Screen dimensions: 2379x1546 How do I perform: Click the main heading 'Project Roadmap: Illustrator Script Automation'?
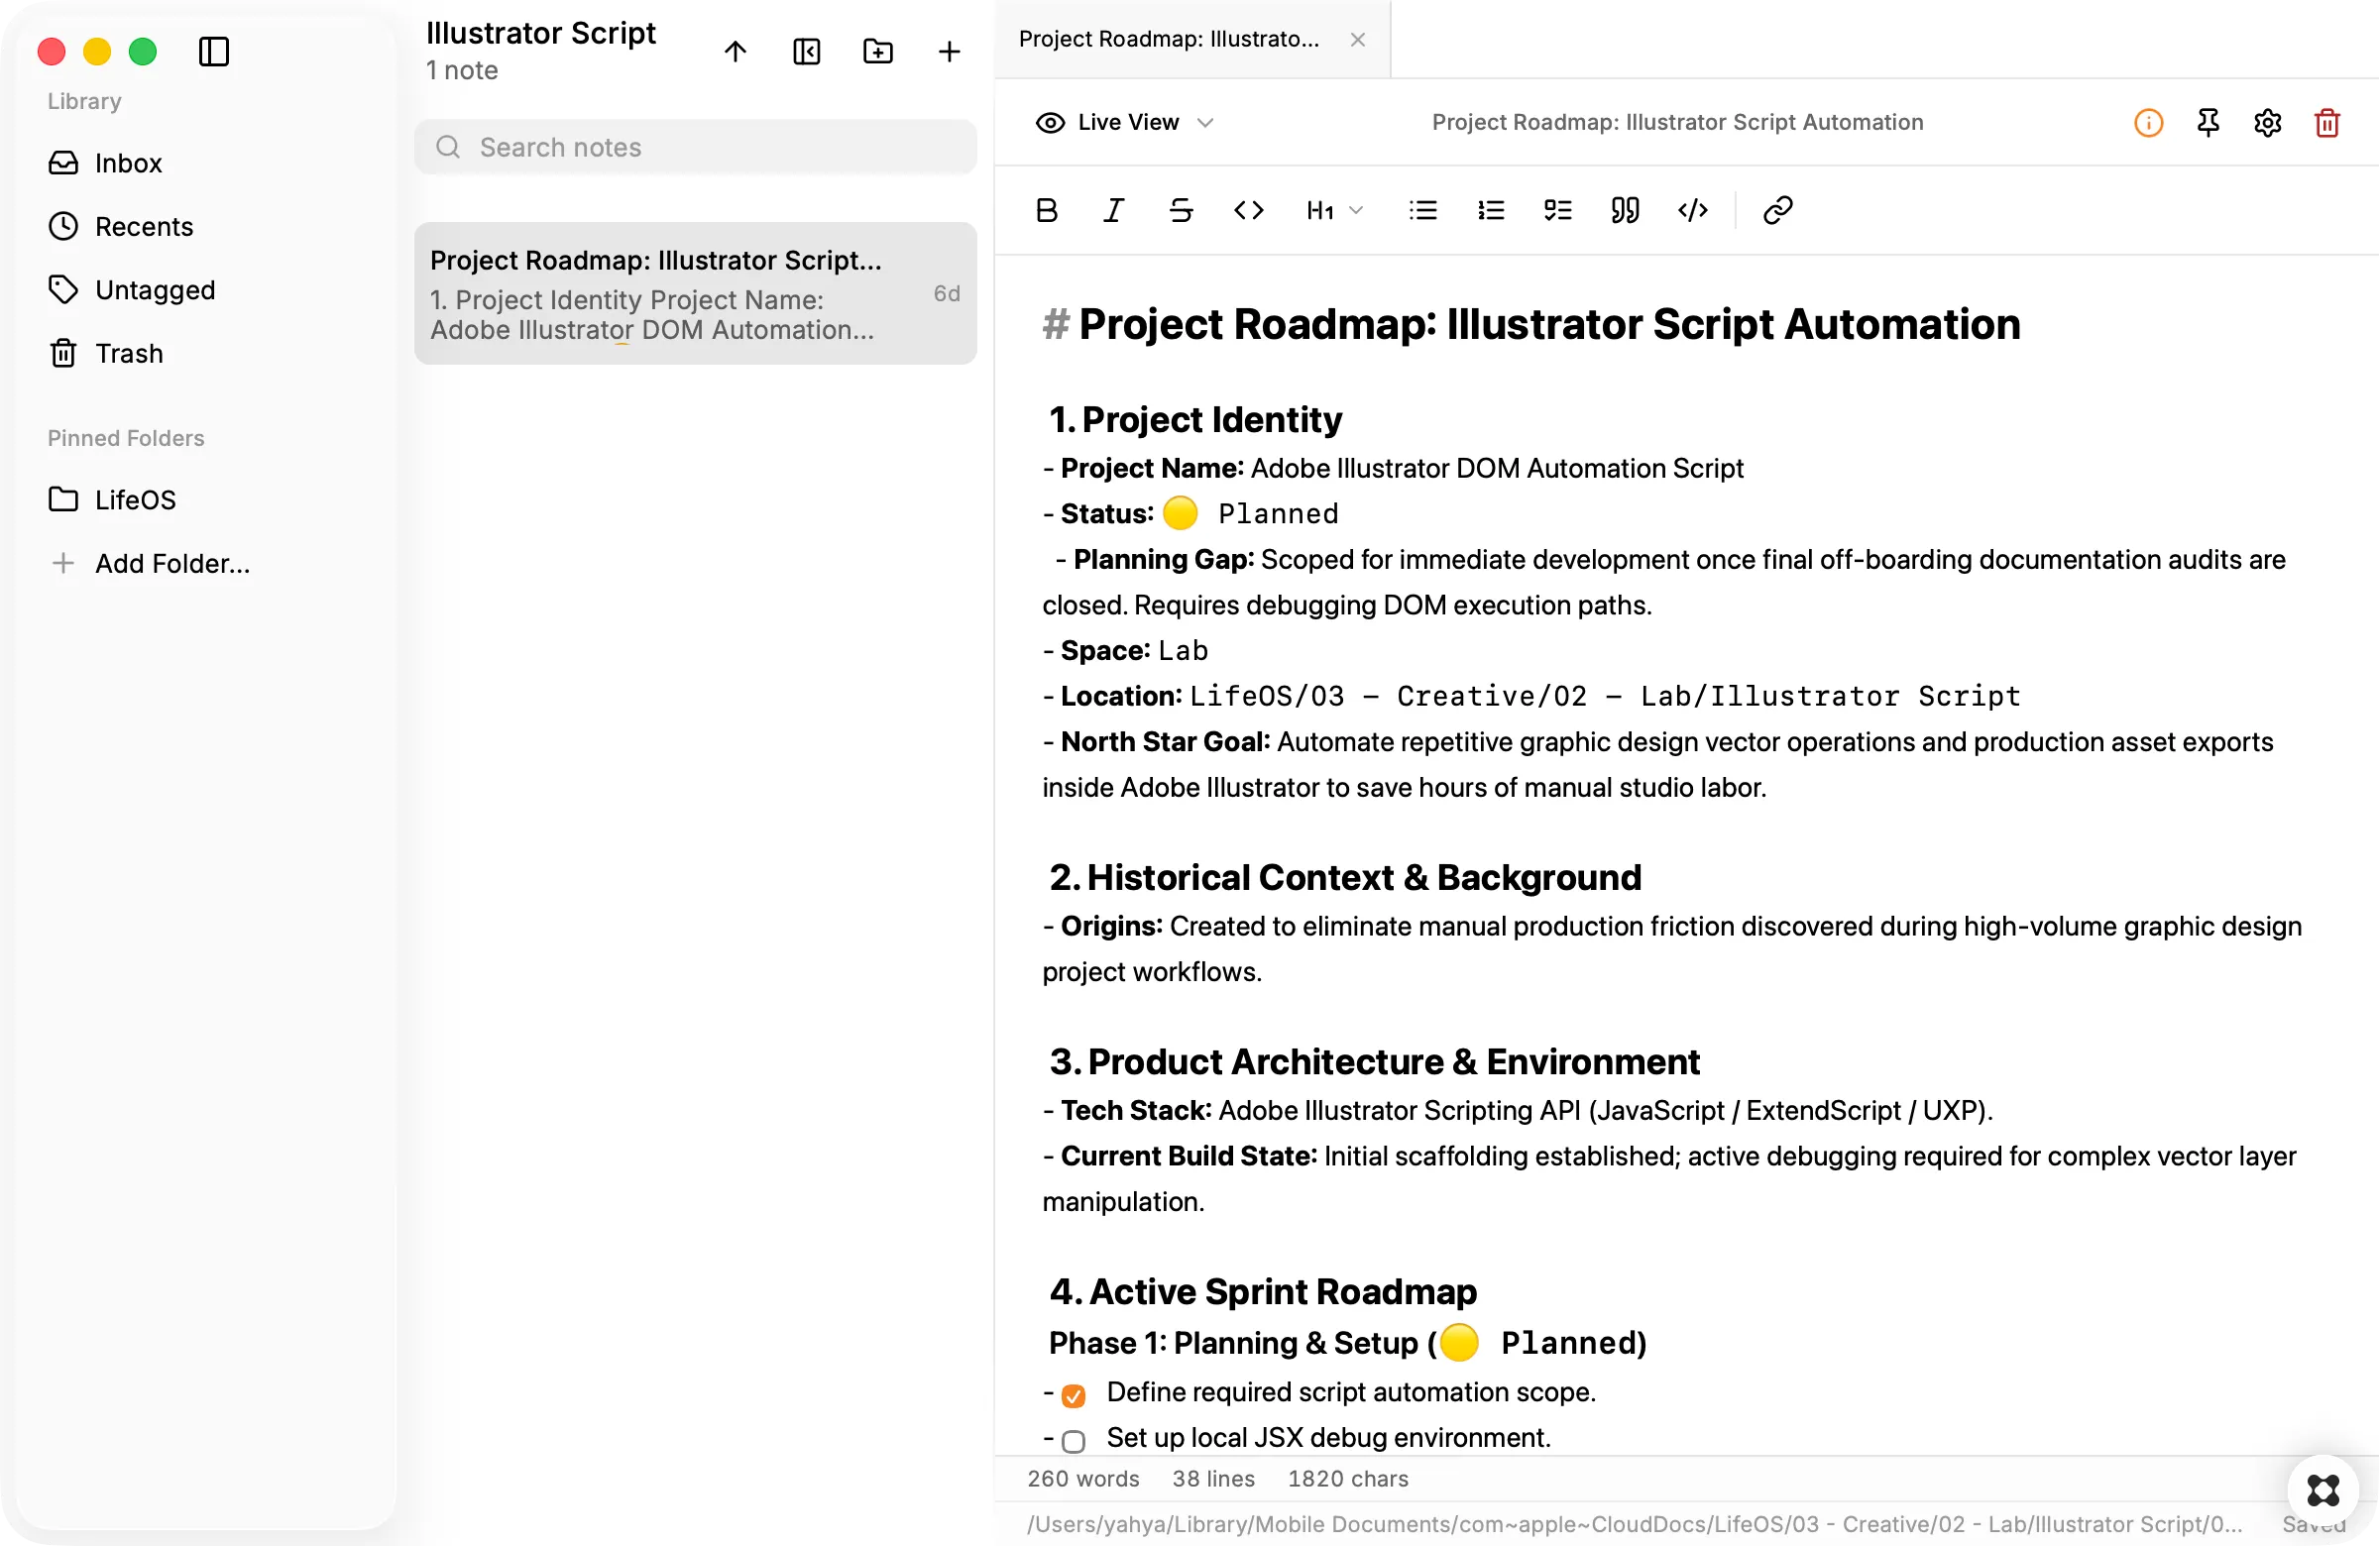click(1549, 324)
